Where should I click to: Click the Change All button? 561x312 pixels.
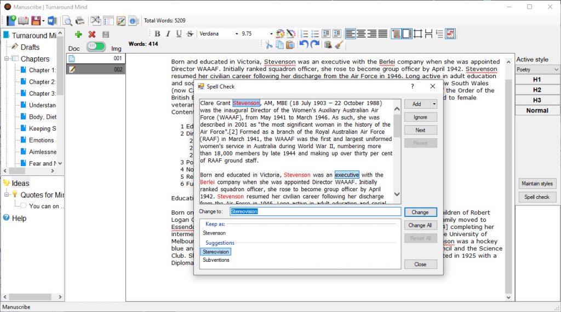[x=420, y=225]
